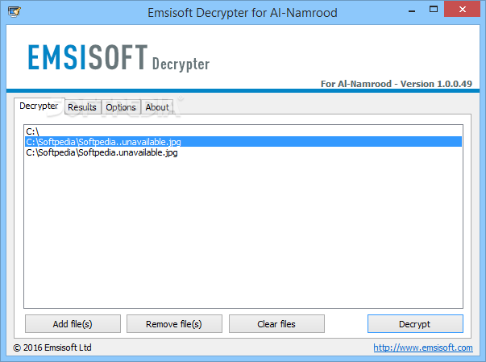The image size is (486, 362).
Task: Open the http://www.emsisoft.com link
Action: coord(423,347)
